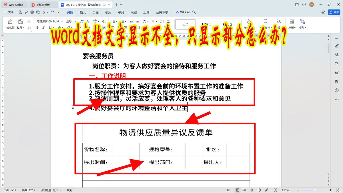Click the Print icon in quick access bar
The image size is (343, 193).
32,12
